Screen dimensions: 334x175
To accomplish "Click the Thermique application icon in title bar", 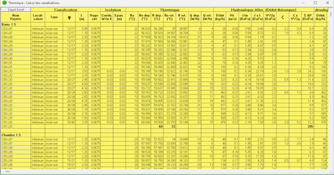I will pos(4,3).
